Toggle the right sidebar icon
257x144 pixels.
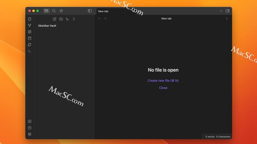pyautogui.click(x=227, y=11)
